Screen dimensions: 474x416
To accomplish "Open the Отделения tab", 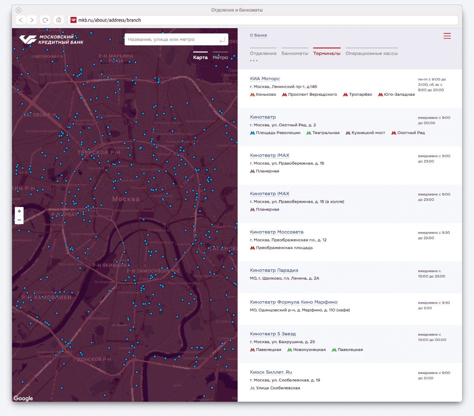I will click(263, 53).
